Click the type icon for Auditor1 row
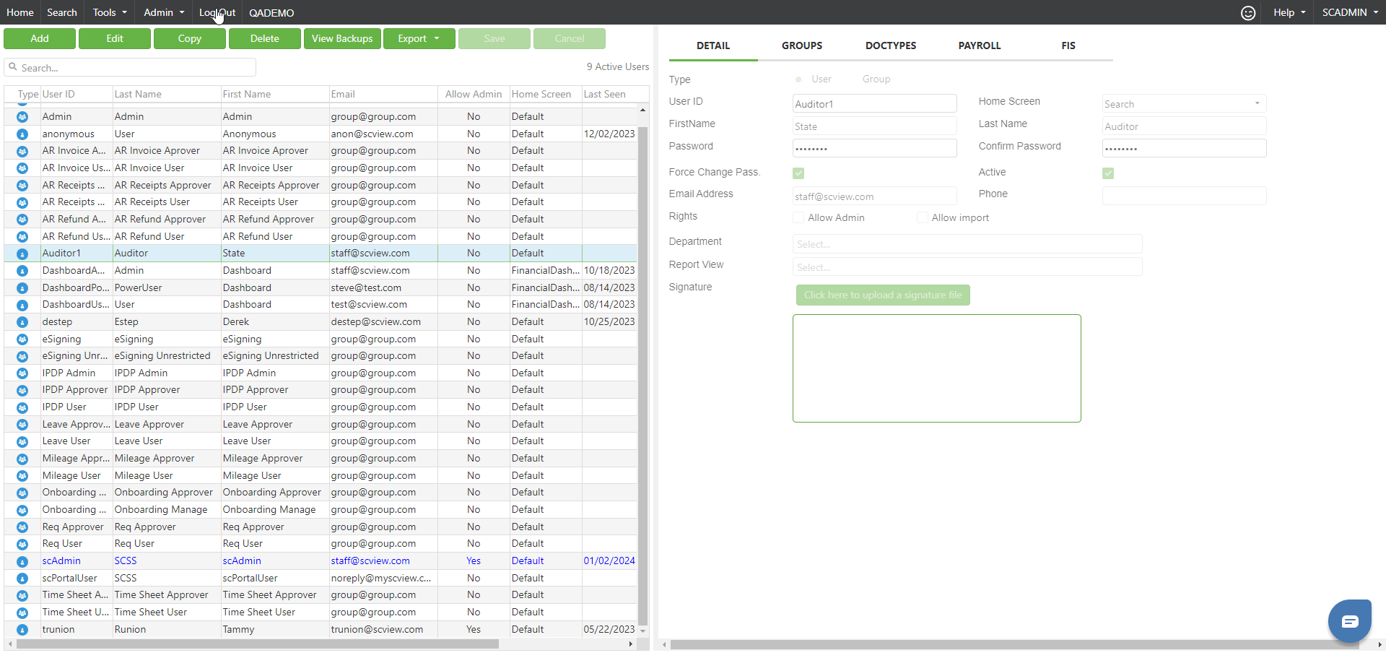 (x=22, y=254)
